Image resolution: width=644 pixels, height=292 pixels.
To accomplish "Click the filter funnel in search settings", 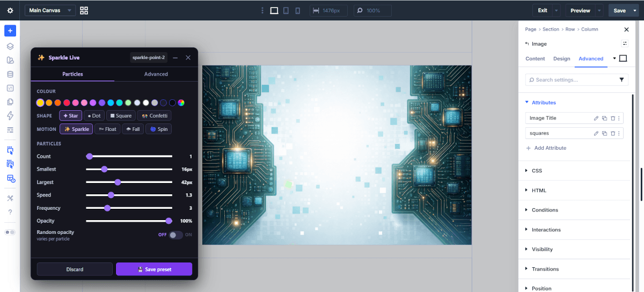I will [621, 79].
